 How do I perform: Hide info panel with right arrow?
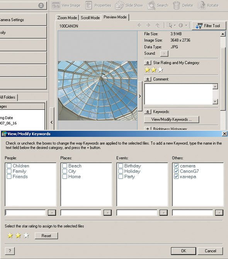[140, 96]
